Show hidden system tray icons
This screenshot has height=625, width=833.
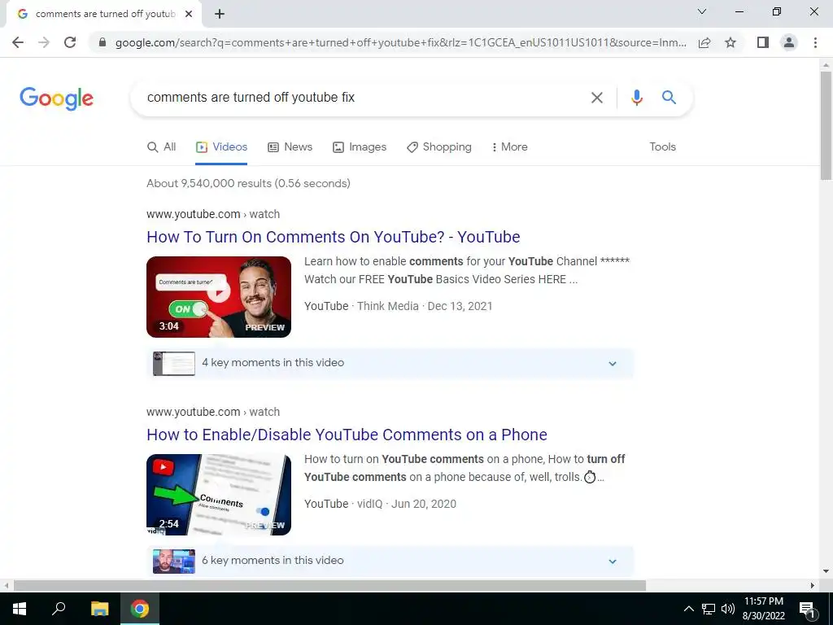[x=688, y=609]
